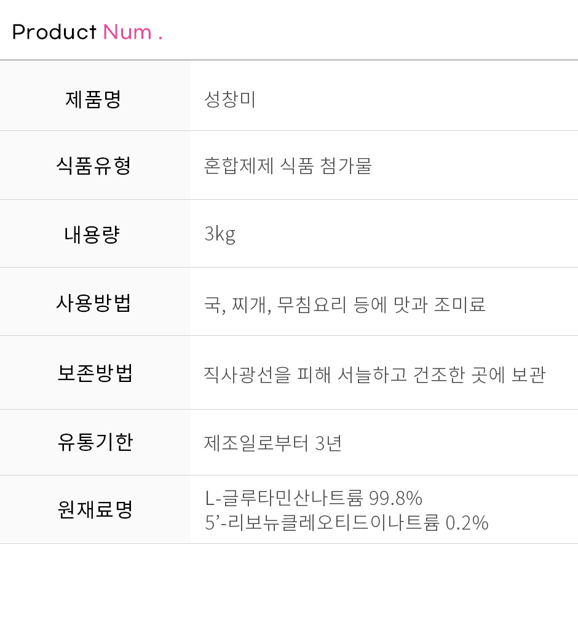Image resolution: width=578 pixels, height=628 pixels.
Task: Select the 원재료명 row label
Action: point(95,509)
